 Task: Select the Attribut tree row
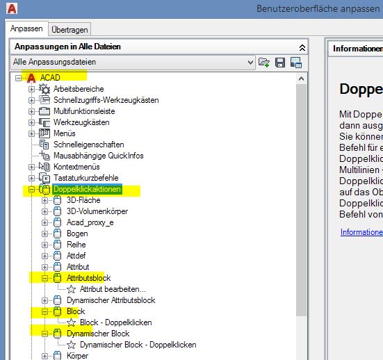(x=78, y=267)
